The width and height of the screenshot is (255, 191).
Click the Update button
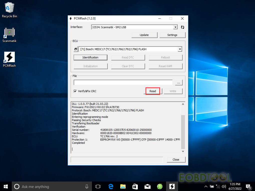point(144,35)
